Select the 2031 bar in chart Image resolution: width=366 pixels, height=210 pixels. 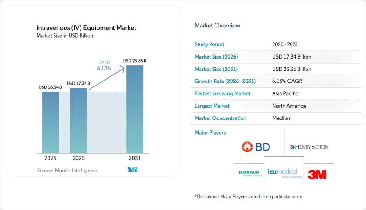pos(135,109)
